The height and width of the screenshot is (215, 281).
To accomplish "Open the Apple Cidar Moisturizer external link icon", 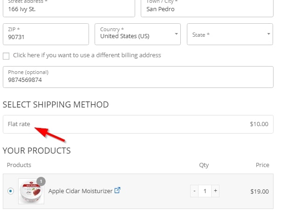I will coord(117,190).
